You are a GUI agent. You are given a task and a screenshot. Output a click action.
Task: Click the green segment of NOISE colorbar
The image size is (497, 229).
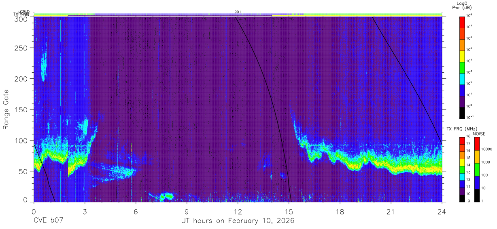477,170
